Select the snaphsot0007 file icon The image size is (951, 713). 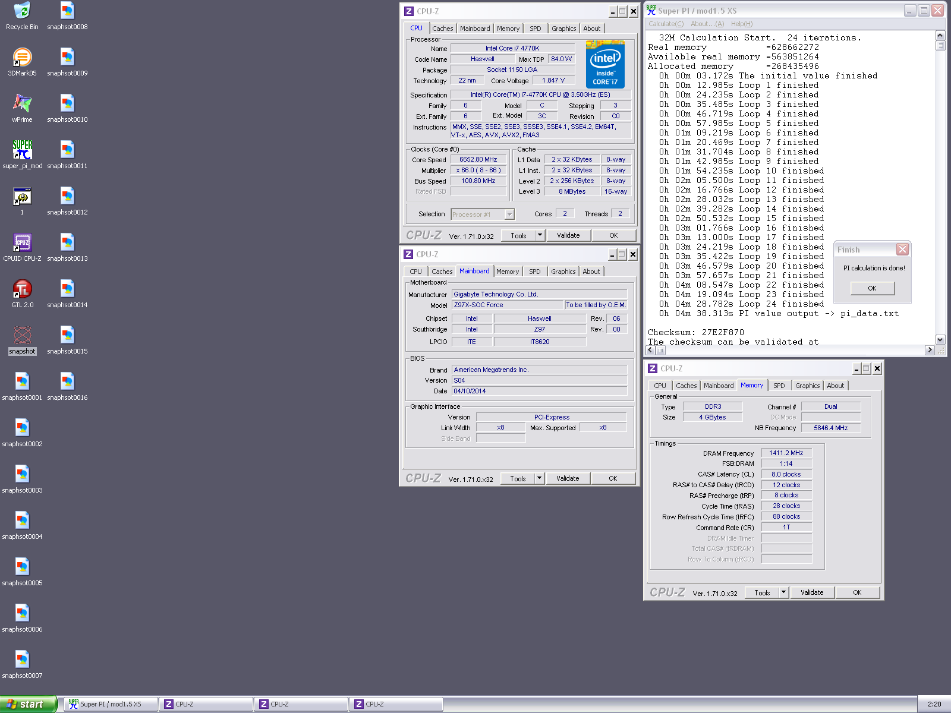click(22, 664)
